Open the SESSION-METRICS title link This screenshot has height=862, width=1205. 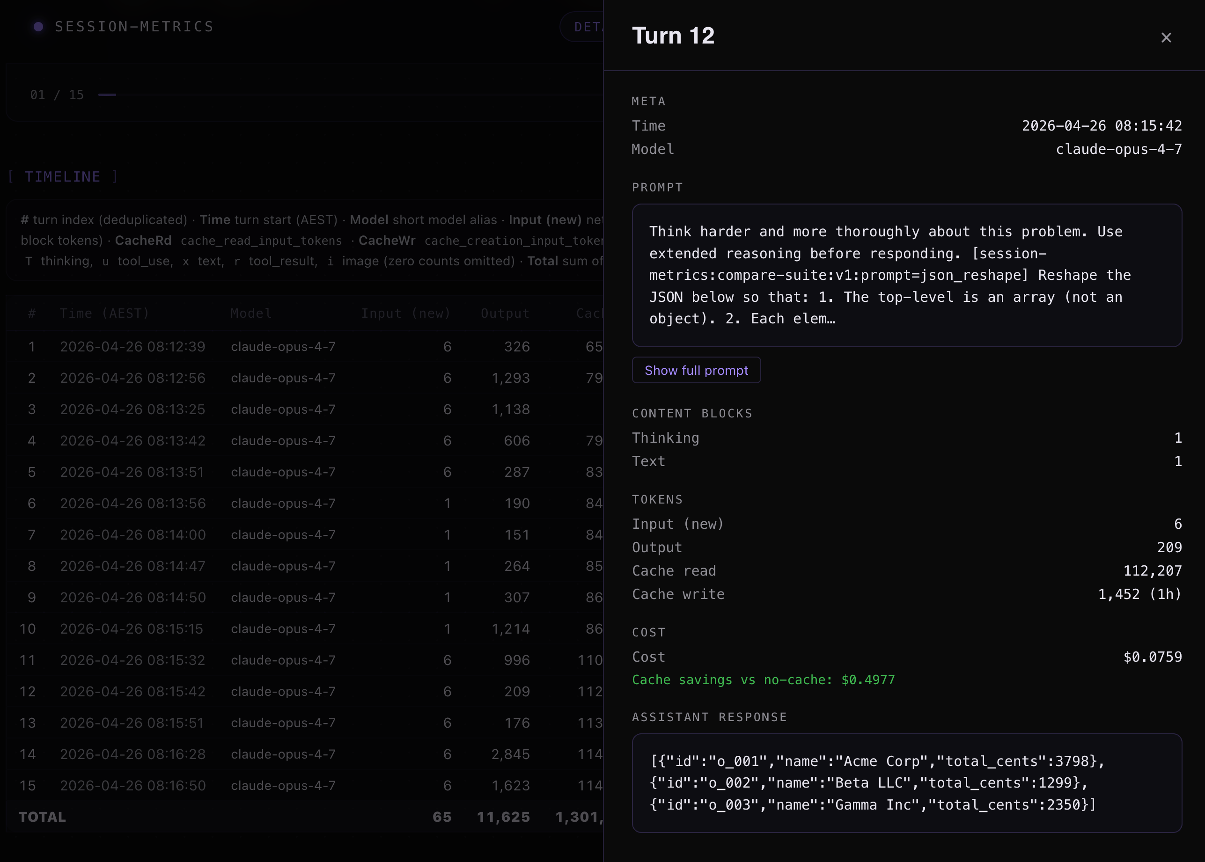point(134,27)
